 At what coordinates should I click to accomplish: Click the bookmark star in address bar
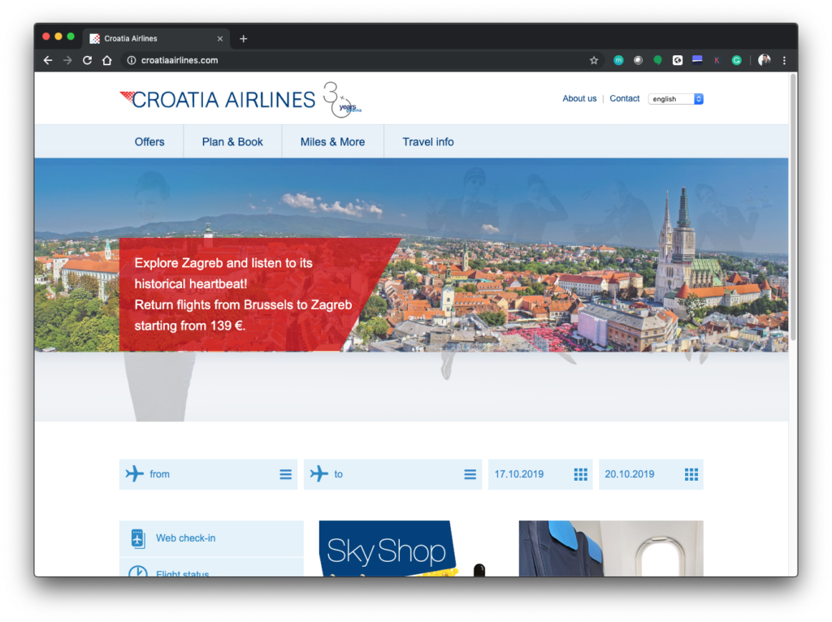(x=594, y=60)
